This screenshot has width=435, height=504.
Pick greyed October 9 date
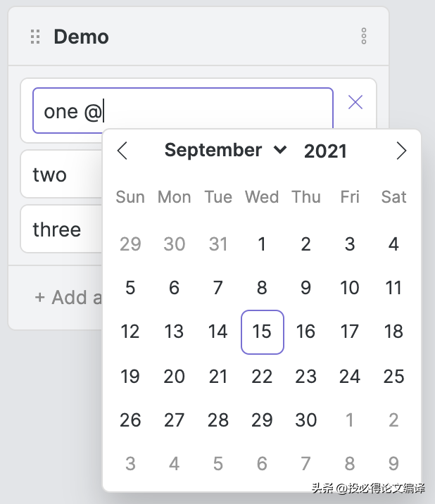click(394, 463)
